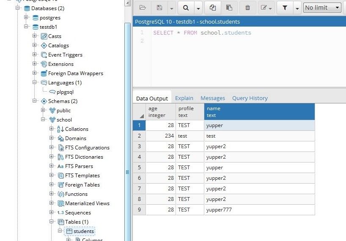Click the Extensions node icon
Viewport: 346px width, 241px height.
pyautogui.click(x=44, y=64)
